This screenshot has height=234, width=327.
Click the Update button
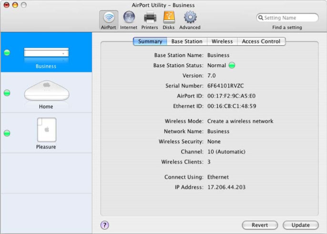click(300, 225)
